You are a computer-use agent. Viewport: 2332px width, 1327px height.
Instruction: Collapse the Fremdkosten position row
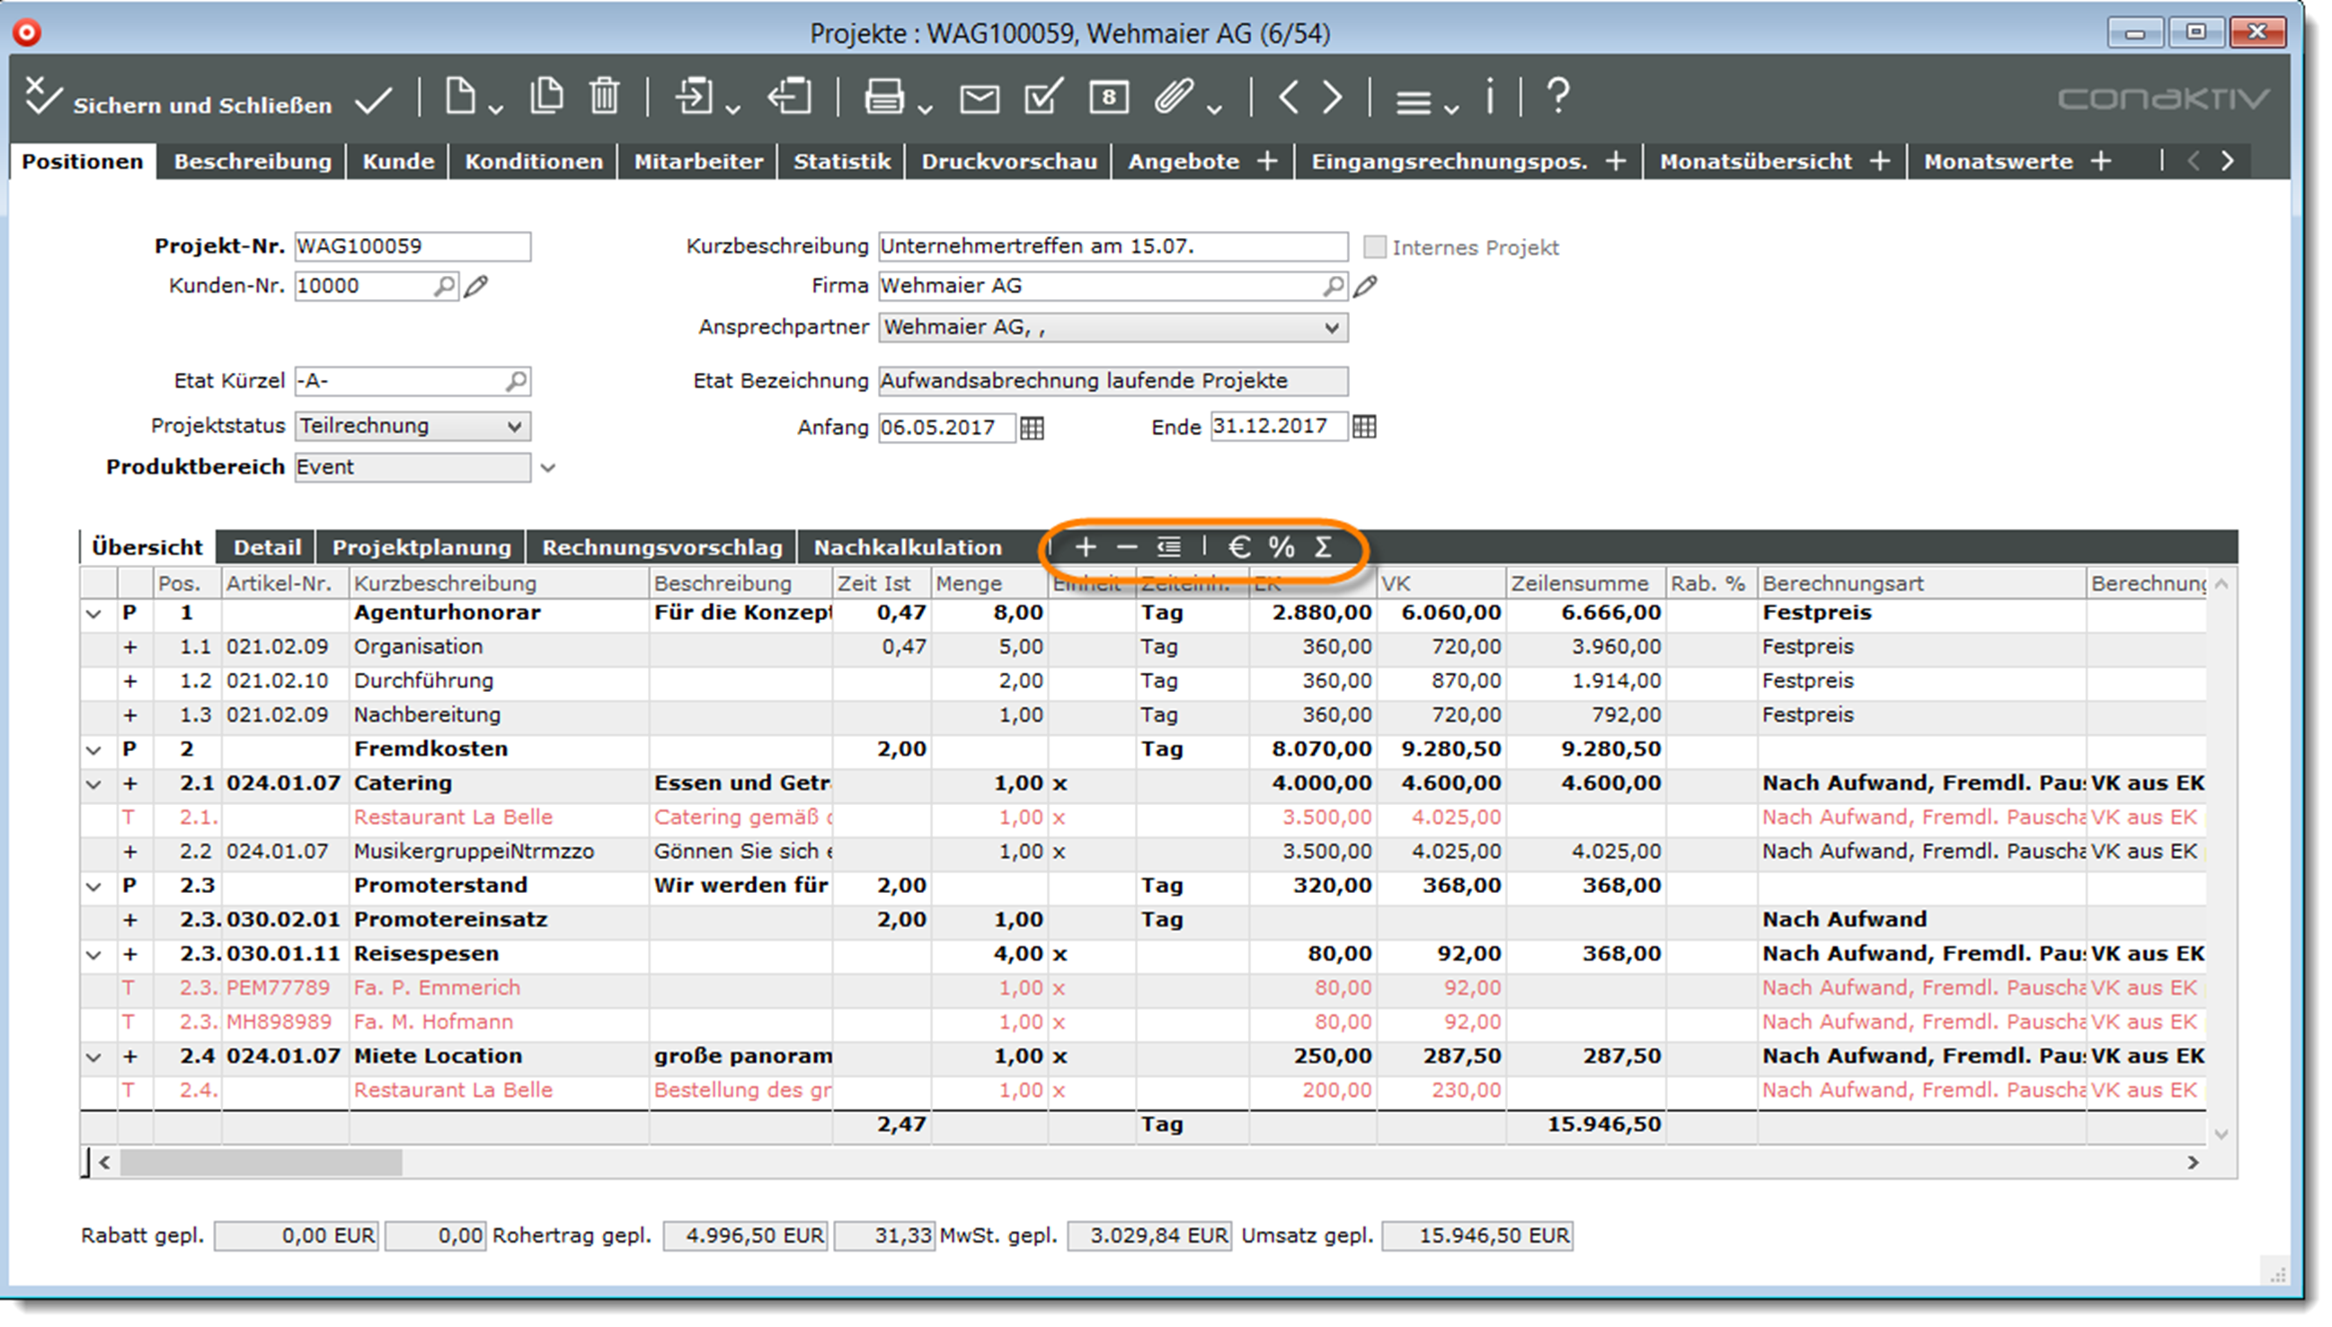click(93, 750)
